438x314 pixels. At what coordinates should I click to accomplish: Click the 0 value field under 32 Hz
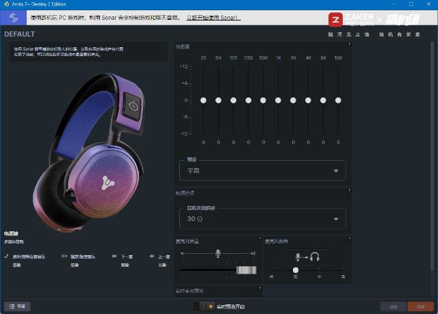click(203, 142)
